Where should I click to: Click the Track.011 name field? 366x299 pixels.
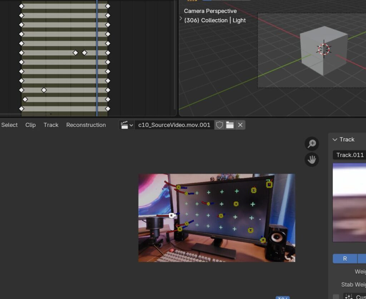pyautogui.click(x=350, y=155)
